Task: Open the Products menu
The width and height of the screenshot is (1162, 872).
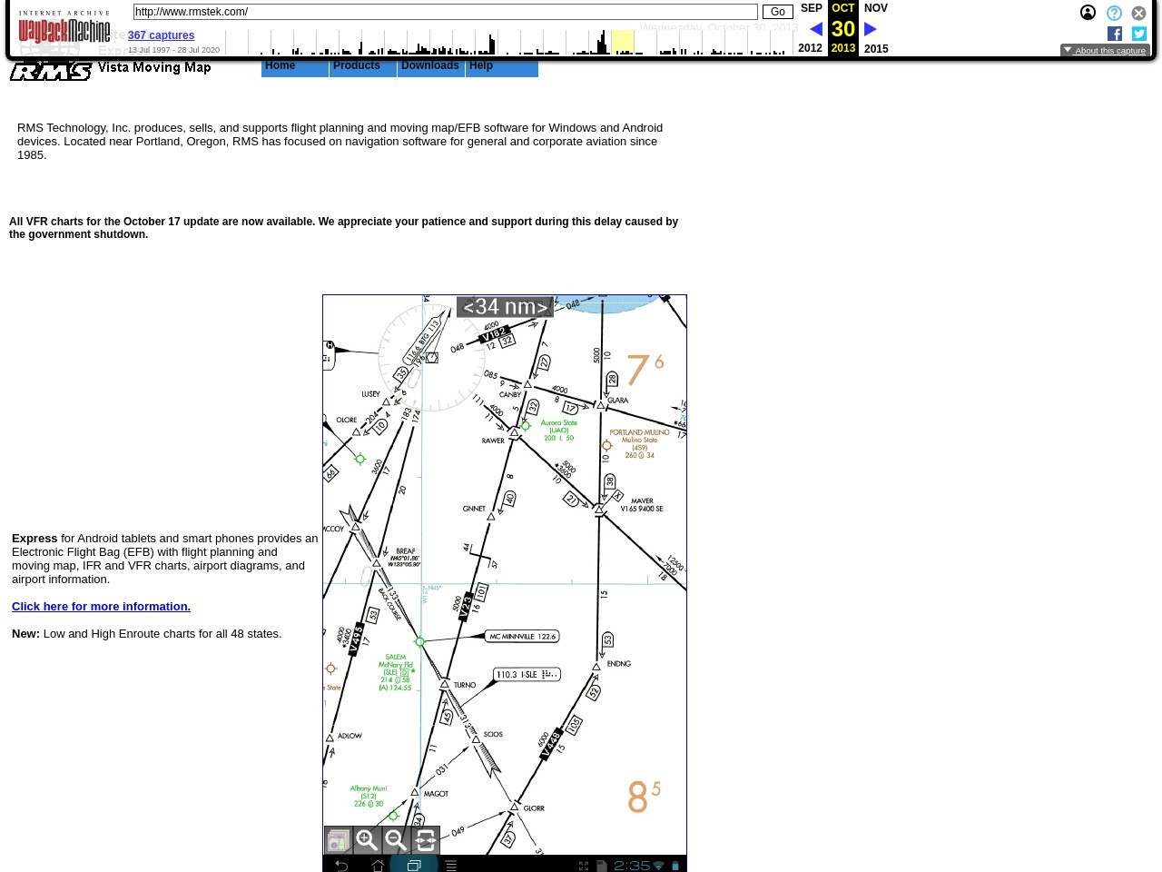Action: pos(357,66)
